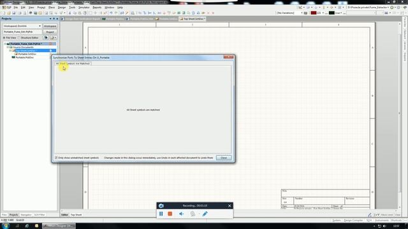Toggle Only show unmatched sheet symbols checkbox
The height and width of the screenshot is (229, 408).
pos(56,158)
